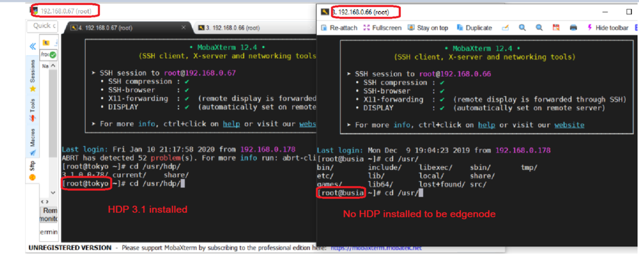Click the MobaXterm icon in detached title bar
The image size is (639, 275).
325,12
